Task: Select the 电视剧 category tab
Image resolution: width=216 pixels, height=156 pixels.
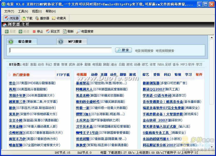Action: point(82,75)
